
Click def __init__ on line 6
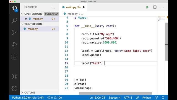click(85, 26)
